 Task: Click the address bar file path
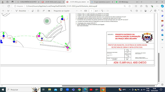pyautogui.click(x=61, y=6)
